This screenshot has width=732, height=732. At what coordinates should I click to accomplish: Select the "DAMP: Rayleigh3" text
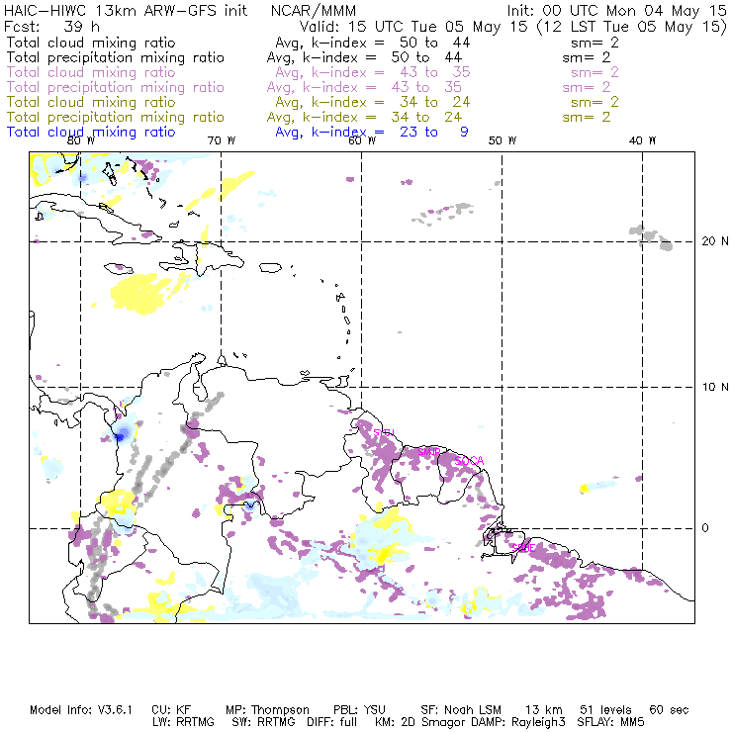tap(518, 722)
